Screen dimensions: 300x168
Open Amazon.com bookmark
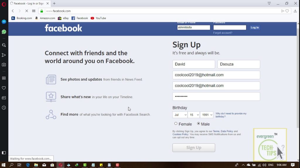tap(45, 18)
